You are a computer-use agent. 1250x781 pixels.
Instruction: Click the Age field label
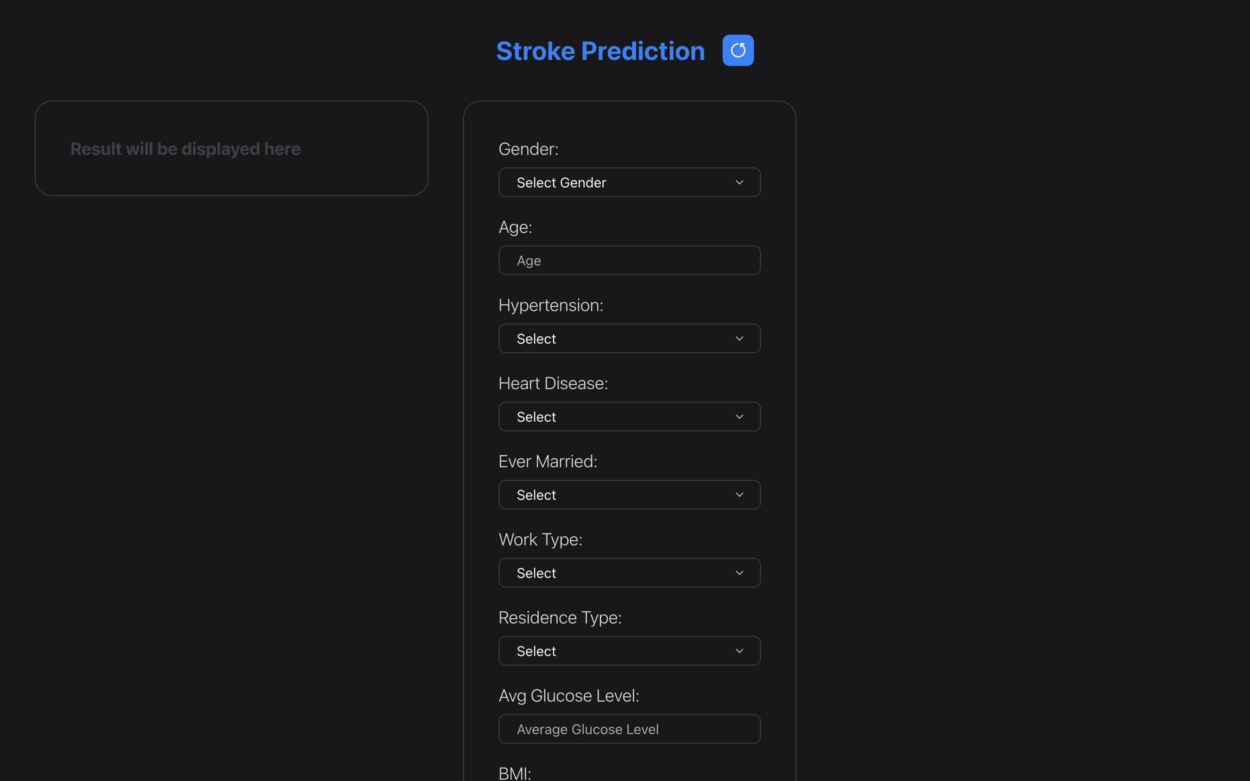pos(515,227)
